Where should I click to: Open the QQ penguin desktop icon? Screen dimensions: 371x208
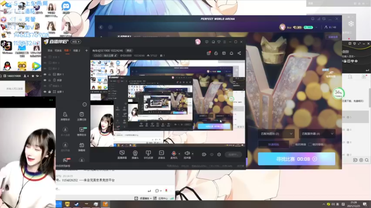[x=7, y=66]
